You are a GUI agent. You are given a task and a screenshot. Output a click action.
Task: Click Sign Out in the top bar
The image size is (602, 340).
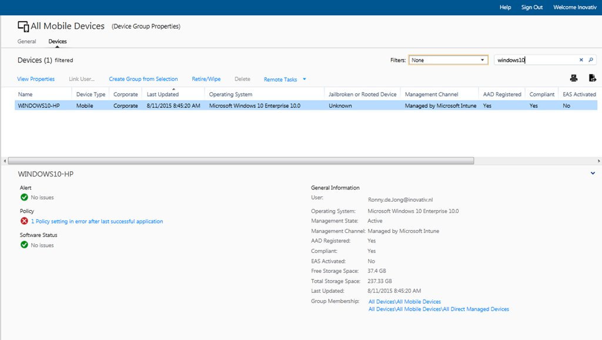click(532, 7)
